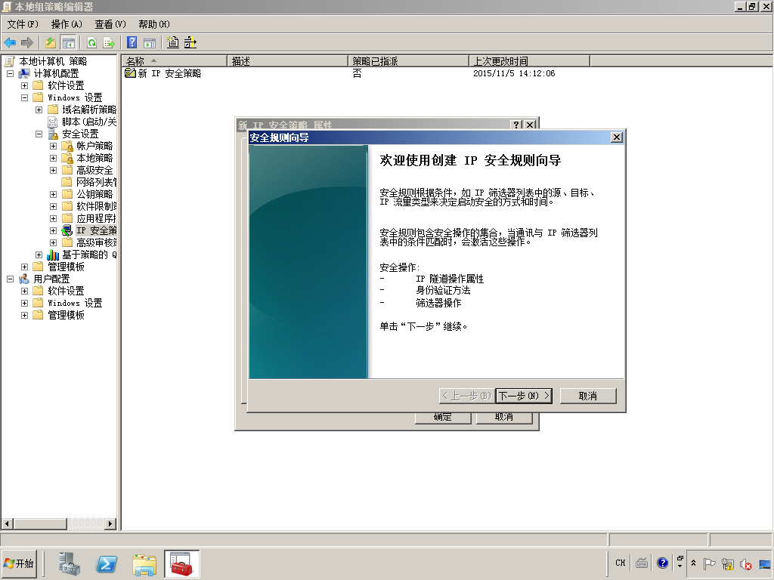Click the muted speaker volume tray icon
774x580 pixels.
tap(745, 563)
